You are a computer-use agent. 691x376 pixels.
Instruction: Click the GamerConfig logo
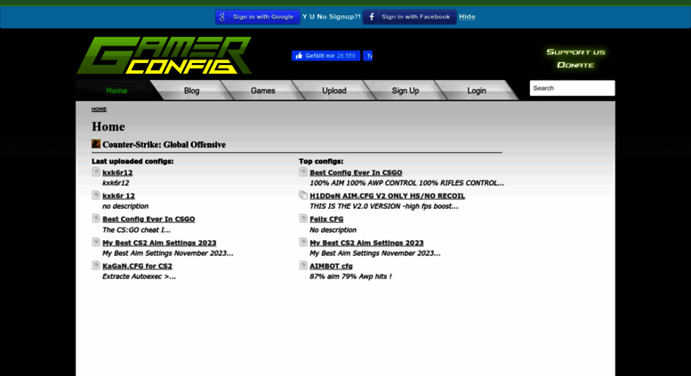pos(164,55)
